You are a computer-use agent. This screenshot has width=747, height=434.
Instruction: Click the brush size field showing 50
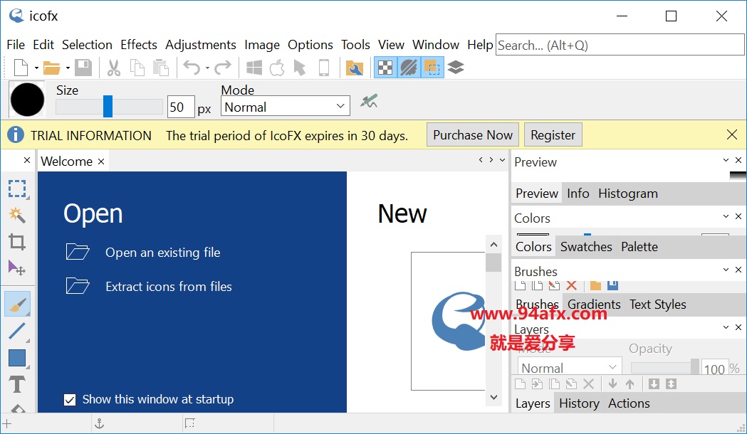pos(181,107)
